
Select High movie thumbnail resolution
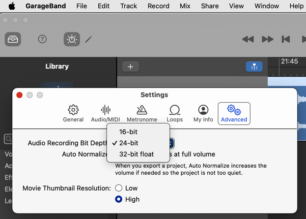119,199
